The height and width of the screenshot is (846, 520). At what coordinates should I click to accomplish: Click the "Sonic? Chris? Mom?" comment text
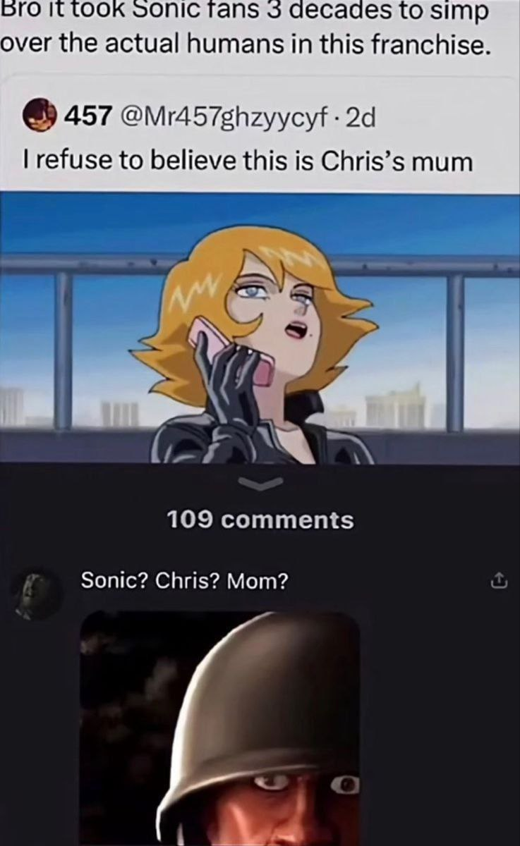point(185,581)
